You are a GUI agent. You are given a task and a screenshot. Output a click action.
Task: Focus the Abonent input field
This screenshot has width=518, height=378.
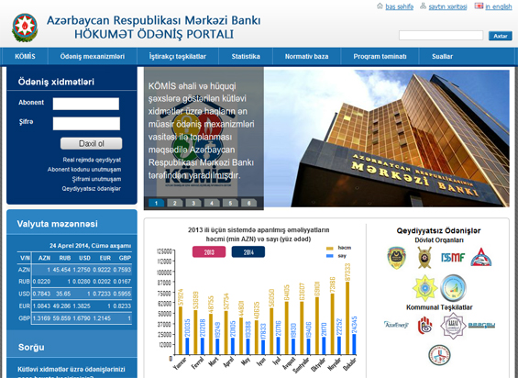pos(86,104)
